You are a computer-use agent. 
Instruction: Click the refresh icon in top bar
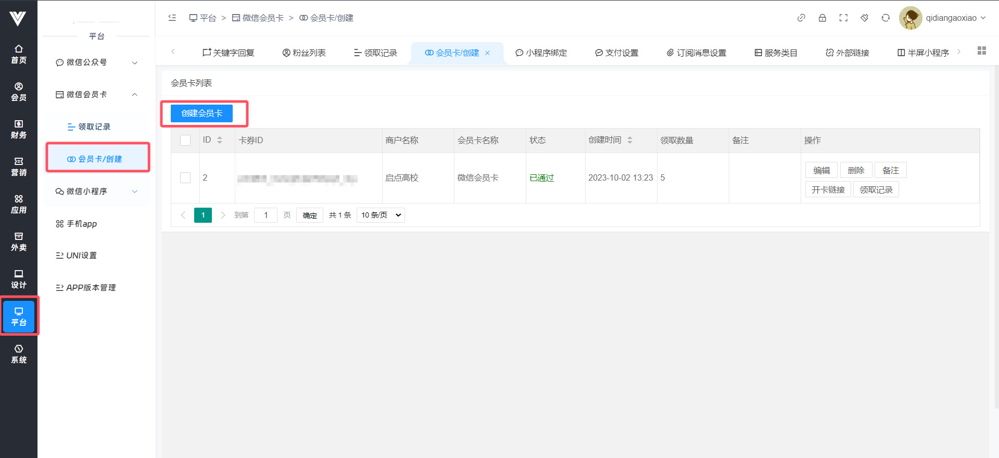coord(885,18)
